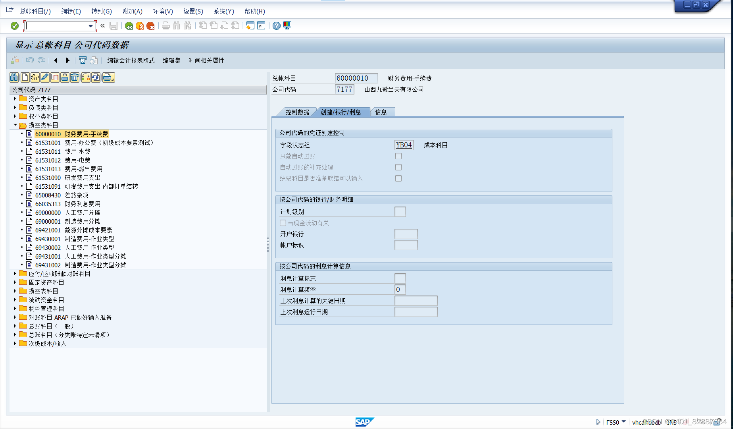Check 自动过账的补充处理 option
Image resolution: width=733 pixels, height=429 pixels.
click(x=398, y=167)
